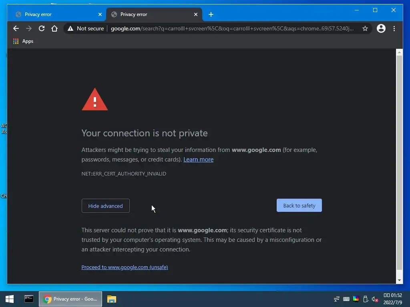Click the scrollbar down arrow

(399, 280)
